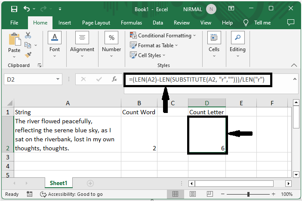Click cell A2 with river sentence
The width and height of the screenshot is (302, 201).
tap(68, 134)
